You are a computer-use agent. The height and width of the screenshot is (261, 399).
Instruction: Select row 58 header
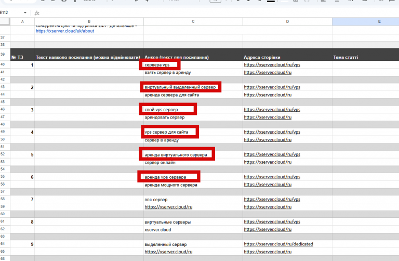click(x=5, y=199)
